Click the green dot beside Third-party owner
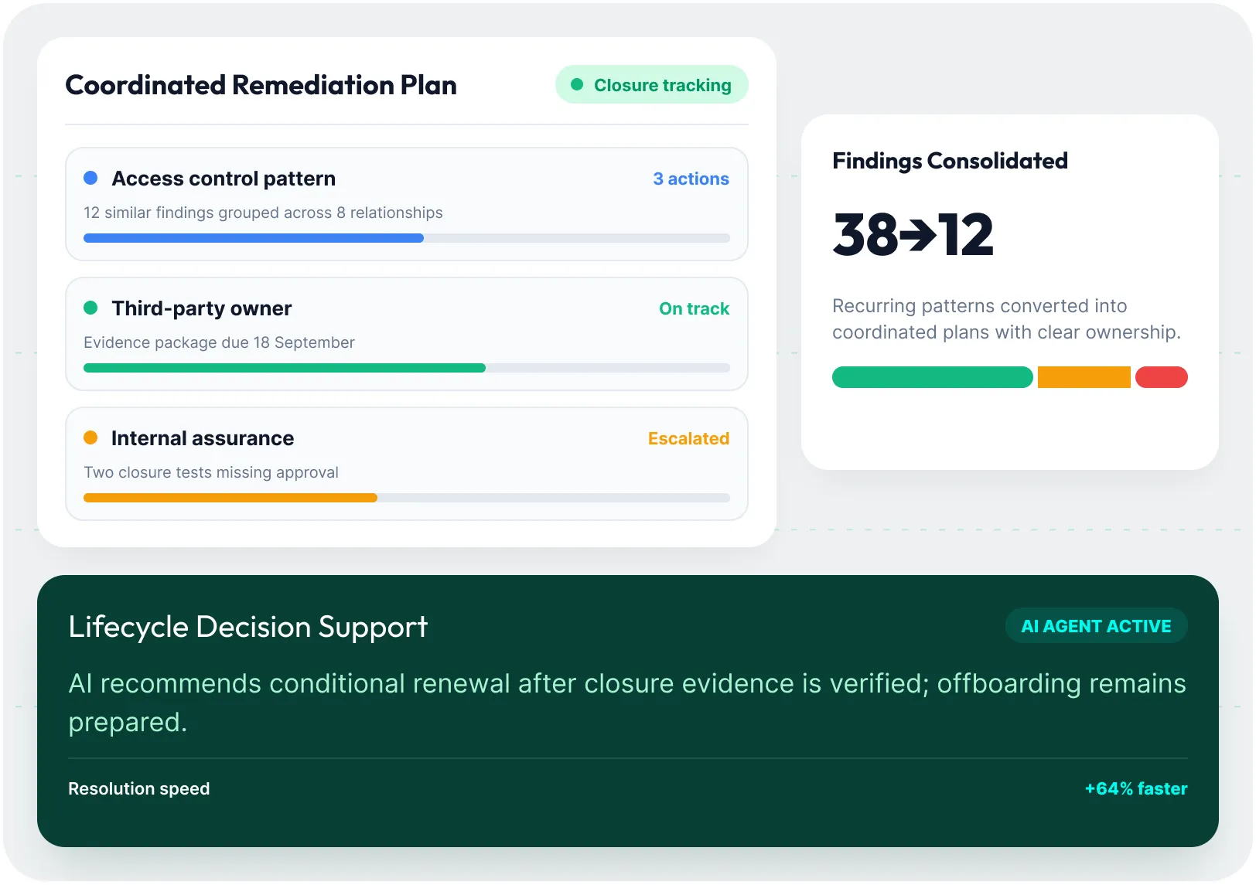Screen dimensions: 1256x885 coord(90,308)
